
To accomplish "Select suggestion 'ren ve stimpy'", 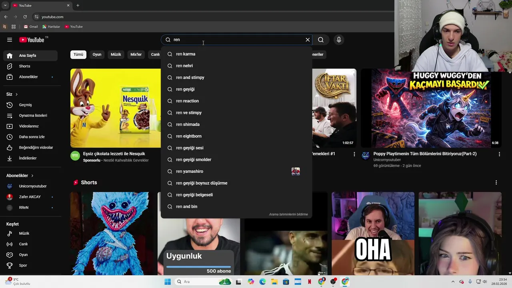I will (x=236, y=112).
